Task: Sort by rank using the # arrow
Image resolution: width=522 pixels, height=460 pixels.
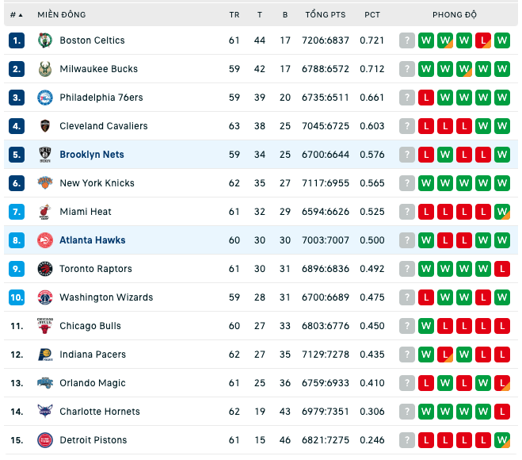Action: [x=17, y=15]
